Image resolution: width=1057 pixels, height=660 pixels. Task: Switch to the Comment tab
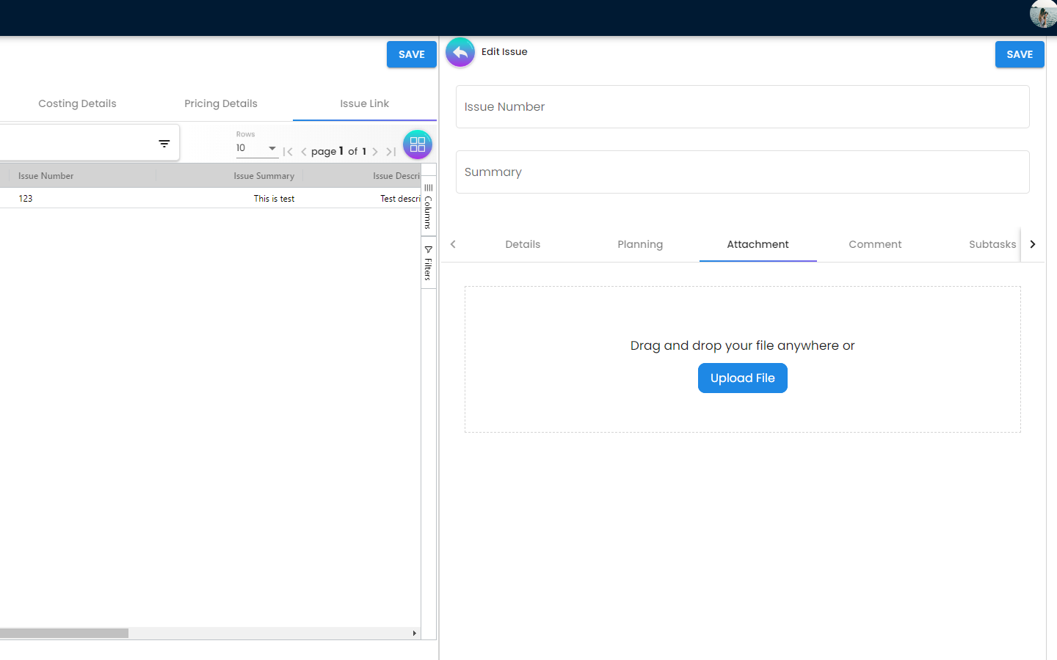point(875,244)
